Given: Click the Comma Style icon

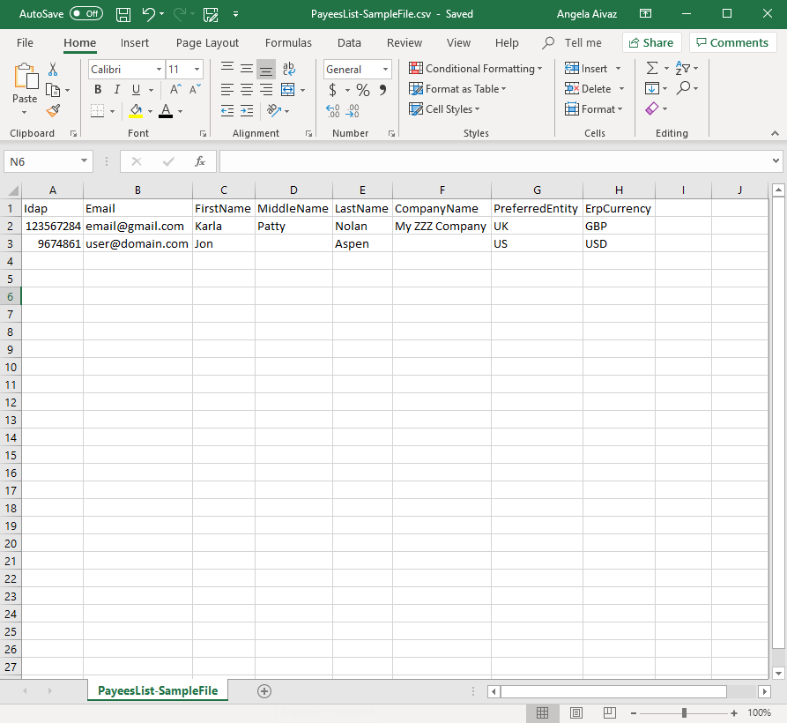Looking at the screenshot, I should coord(382,89).
